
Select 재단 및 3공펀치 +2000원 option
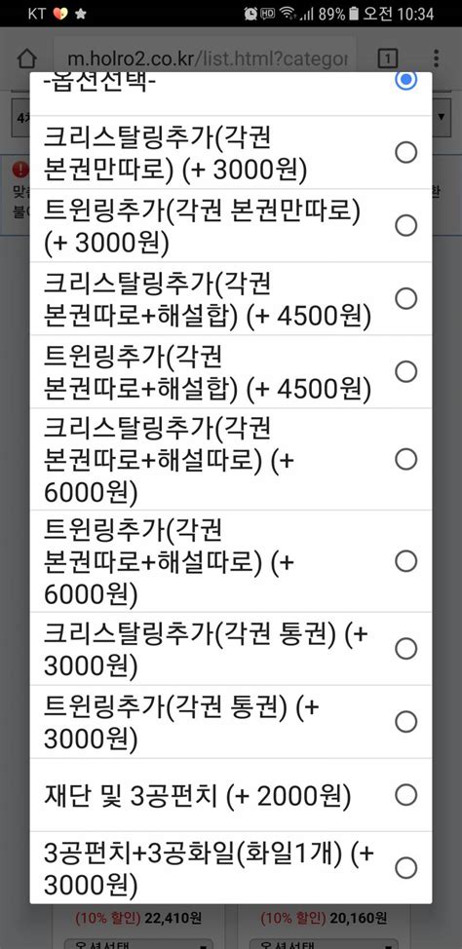(x=231, y=795)
